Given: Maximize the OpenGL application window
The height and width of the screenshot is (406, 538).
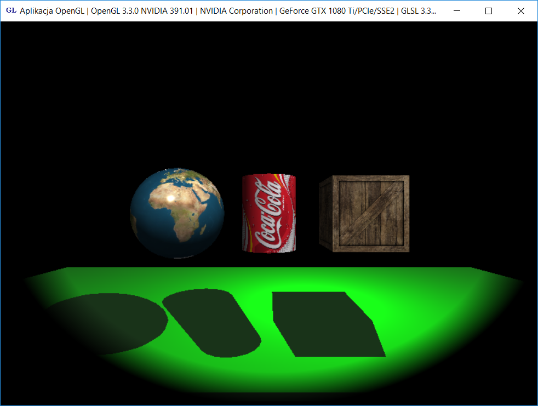Looking at the screenshot, I should click(x=489, y=10).
